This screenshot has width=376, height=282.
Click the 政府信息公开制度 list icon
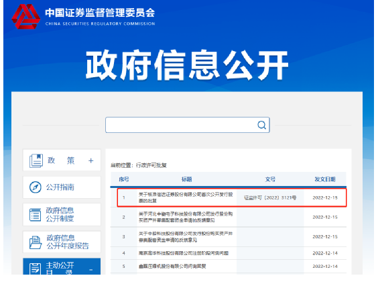point(36,214)
